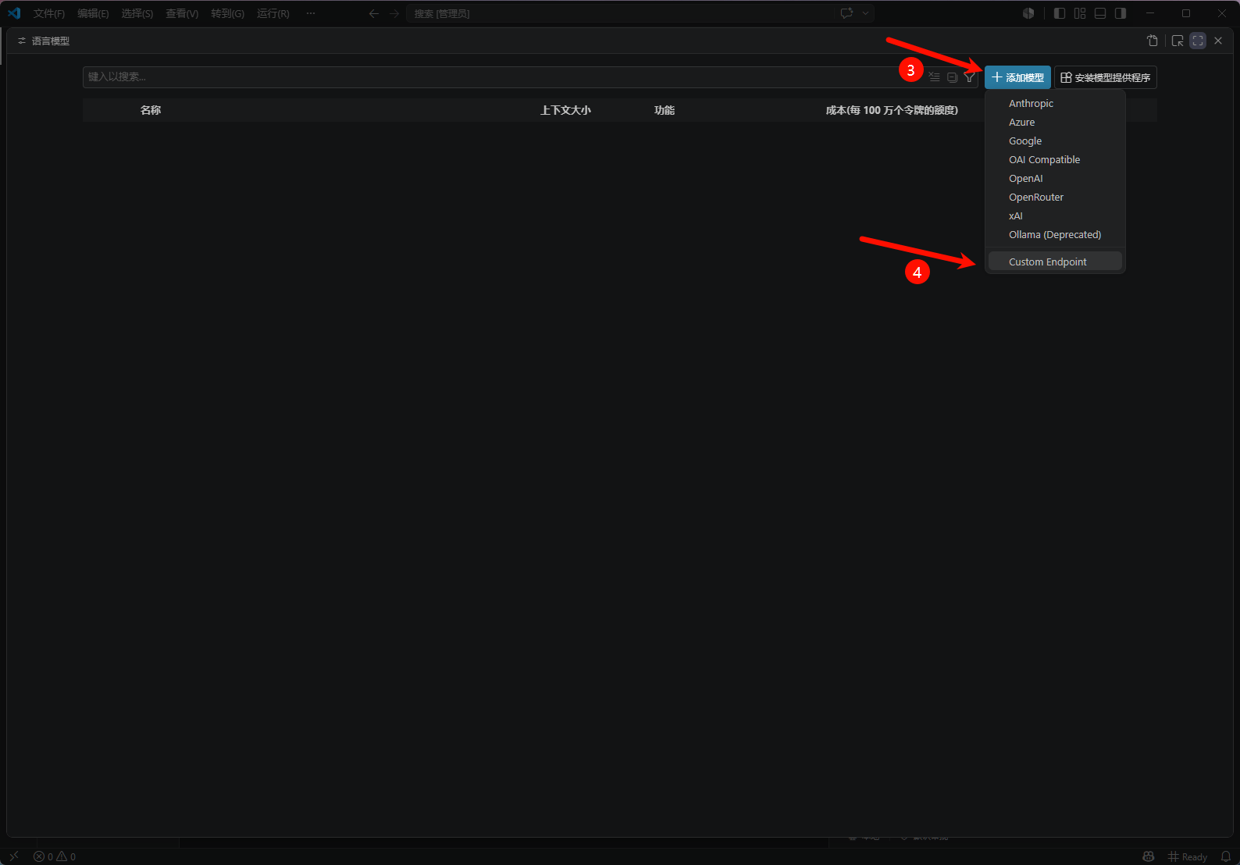This screenshot has height=865, width=1240.
Task: Open the 选择(S) menu
Action: click(x=137, y=13)
